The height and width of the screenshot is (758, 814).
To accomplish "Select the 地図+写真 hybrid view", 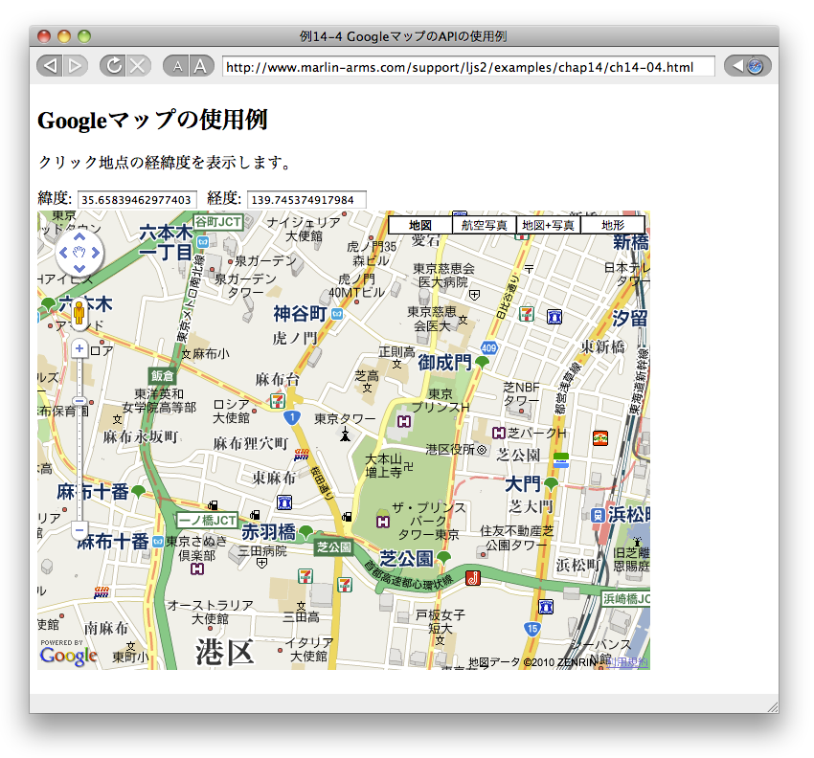I will pyautogui.click(x=548, y=225).
